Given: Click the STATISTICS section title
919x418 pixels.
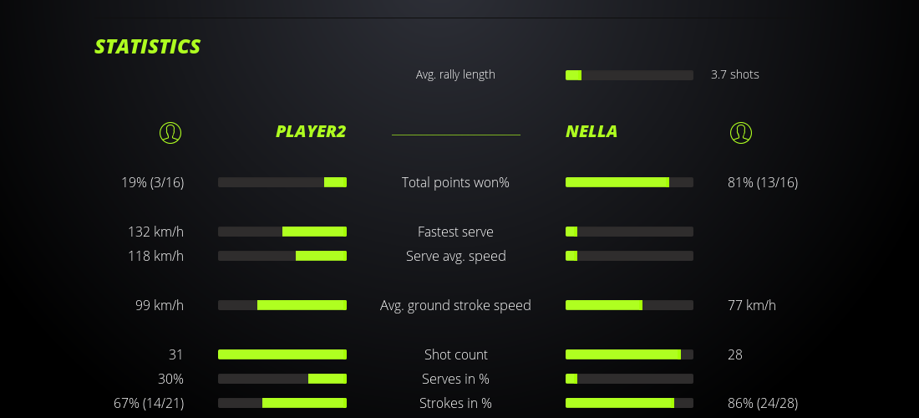Looking at the screenshot, I should point(147,47).
